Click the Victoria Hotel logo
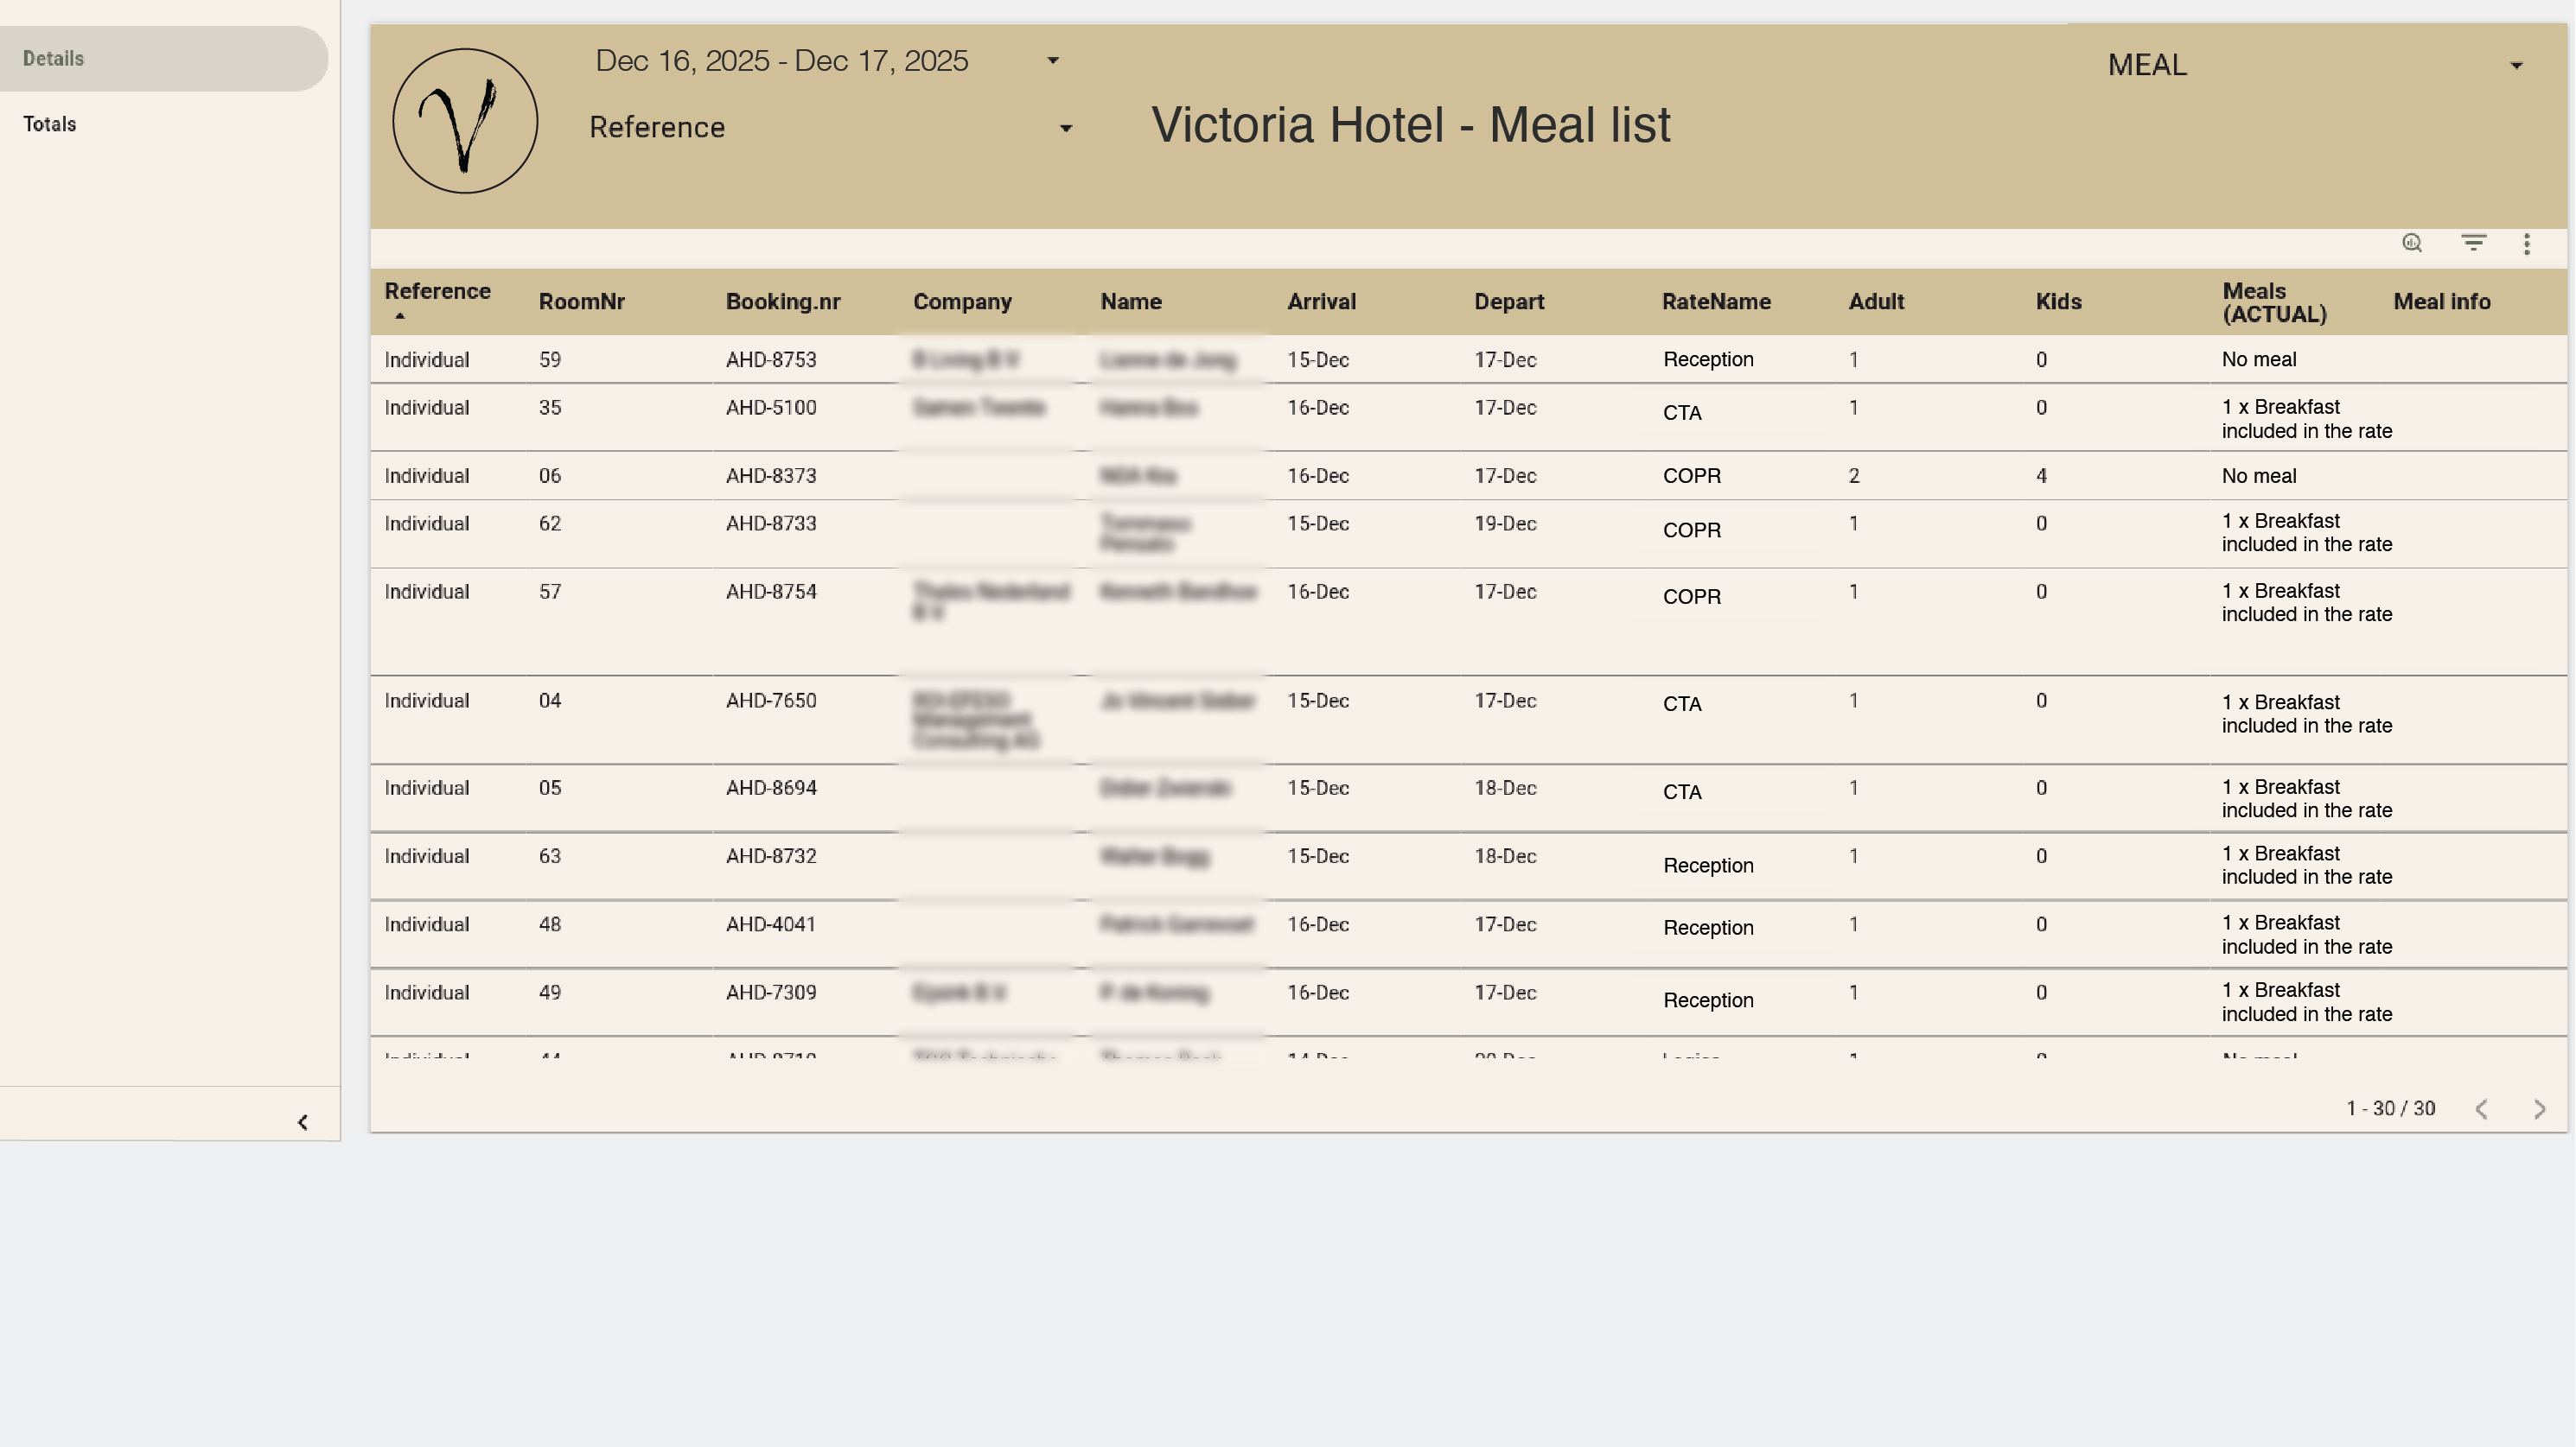The image size is (2576, 1447). click(x=465, y=121)
